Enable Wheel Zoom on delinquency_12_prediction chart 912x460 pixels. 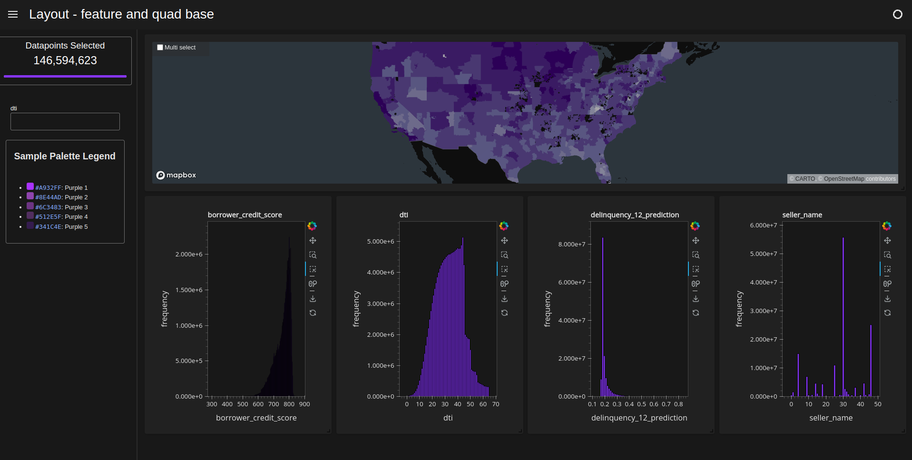coord(696,284)
